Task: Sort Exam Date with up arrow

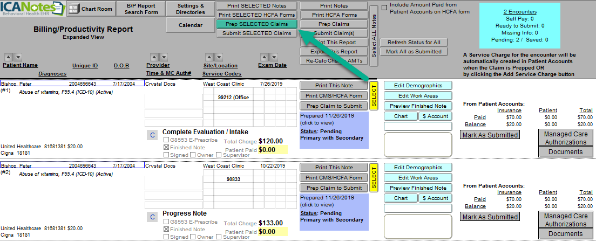Action: 264,57
